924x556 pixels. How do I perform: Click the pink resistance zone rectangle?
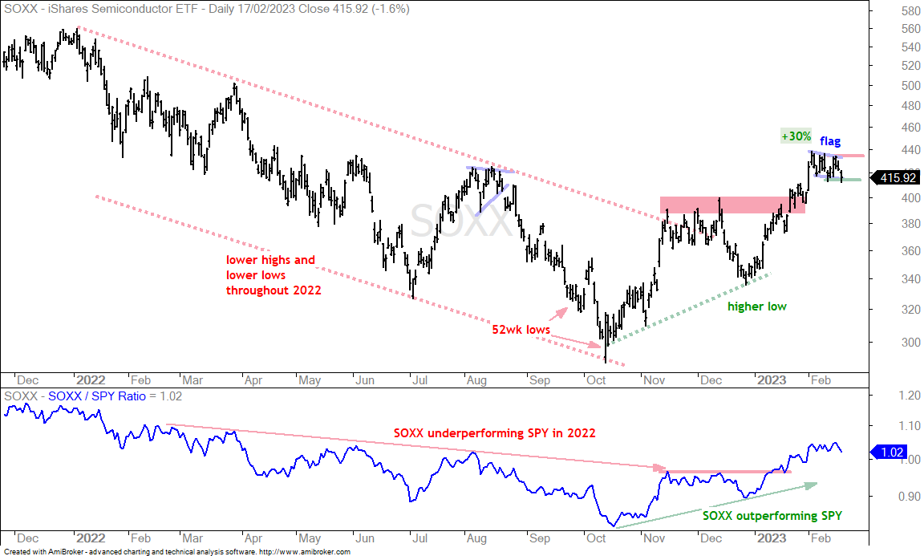click(732, 205)
